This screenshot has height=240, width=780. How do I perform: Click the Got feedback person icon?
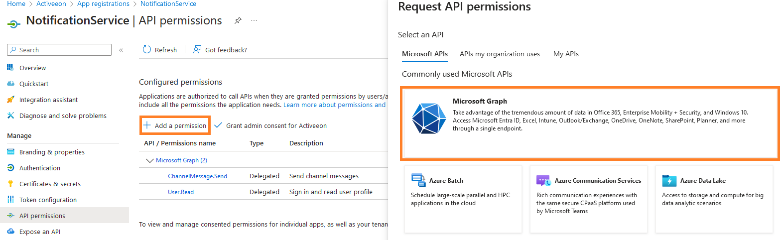pyautogui.click(x=197, y=50)
